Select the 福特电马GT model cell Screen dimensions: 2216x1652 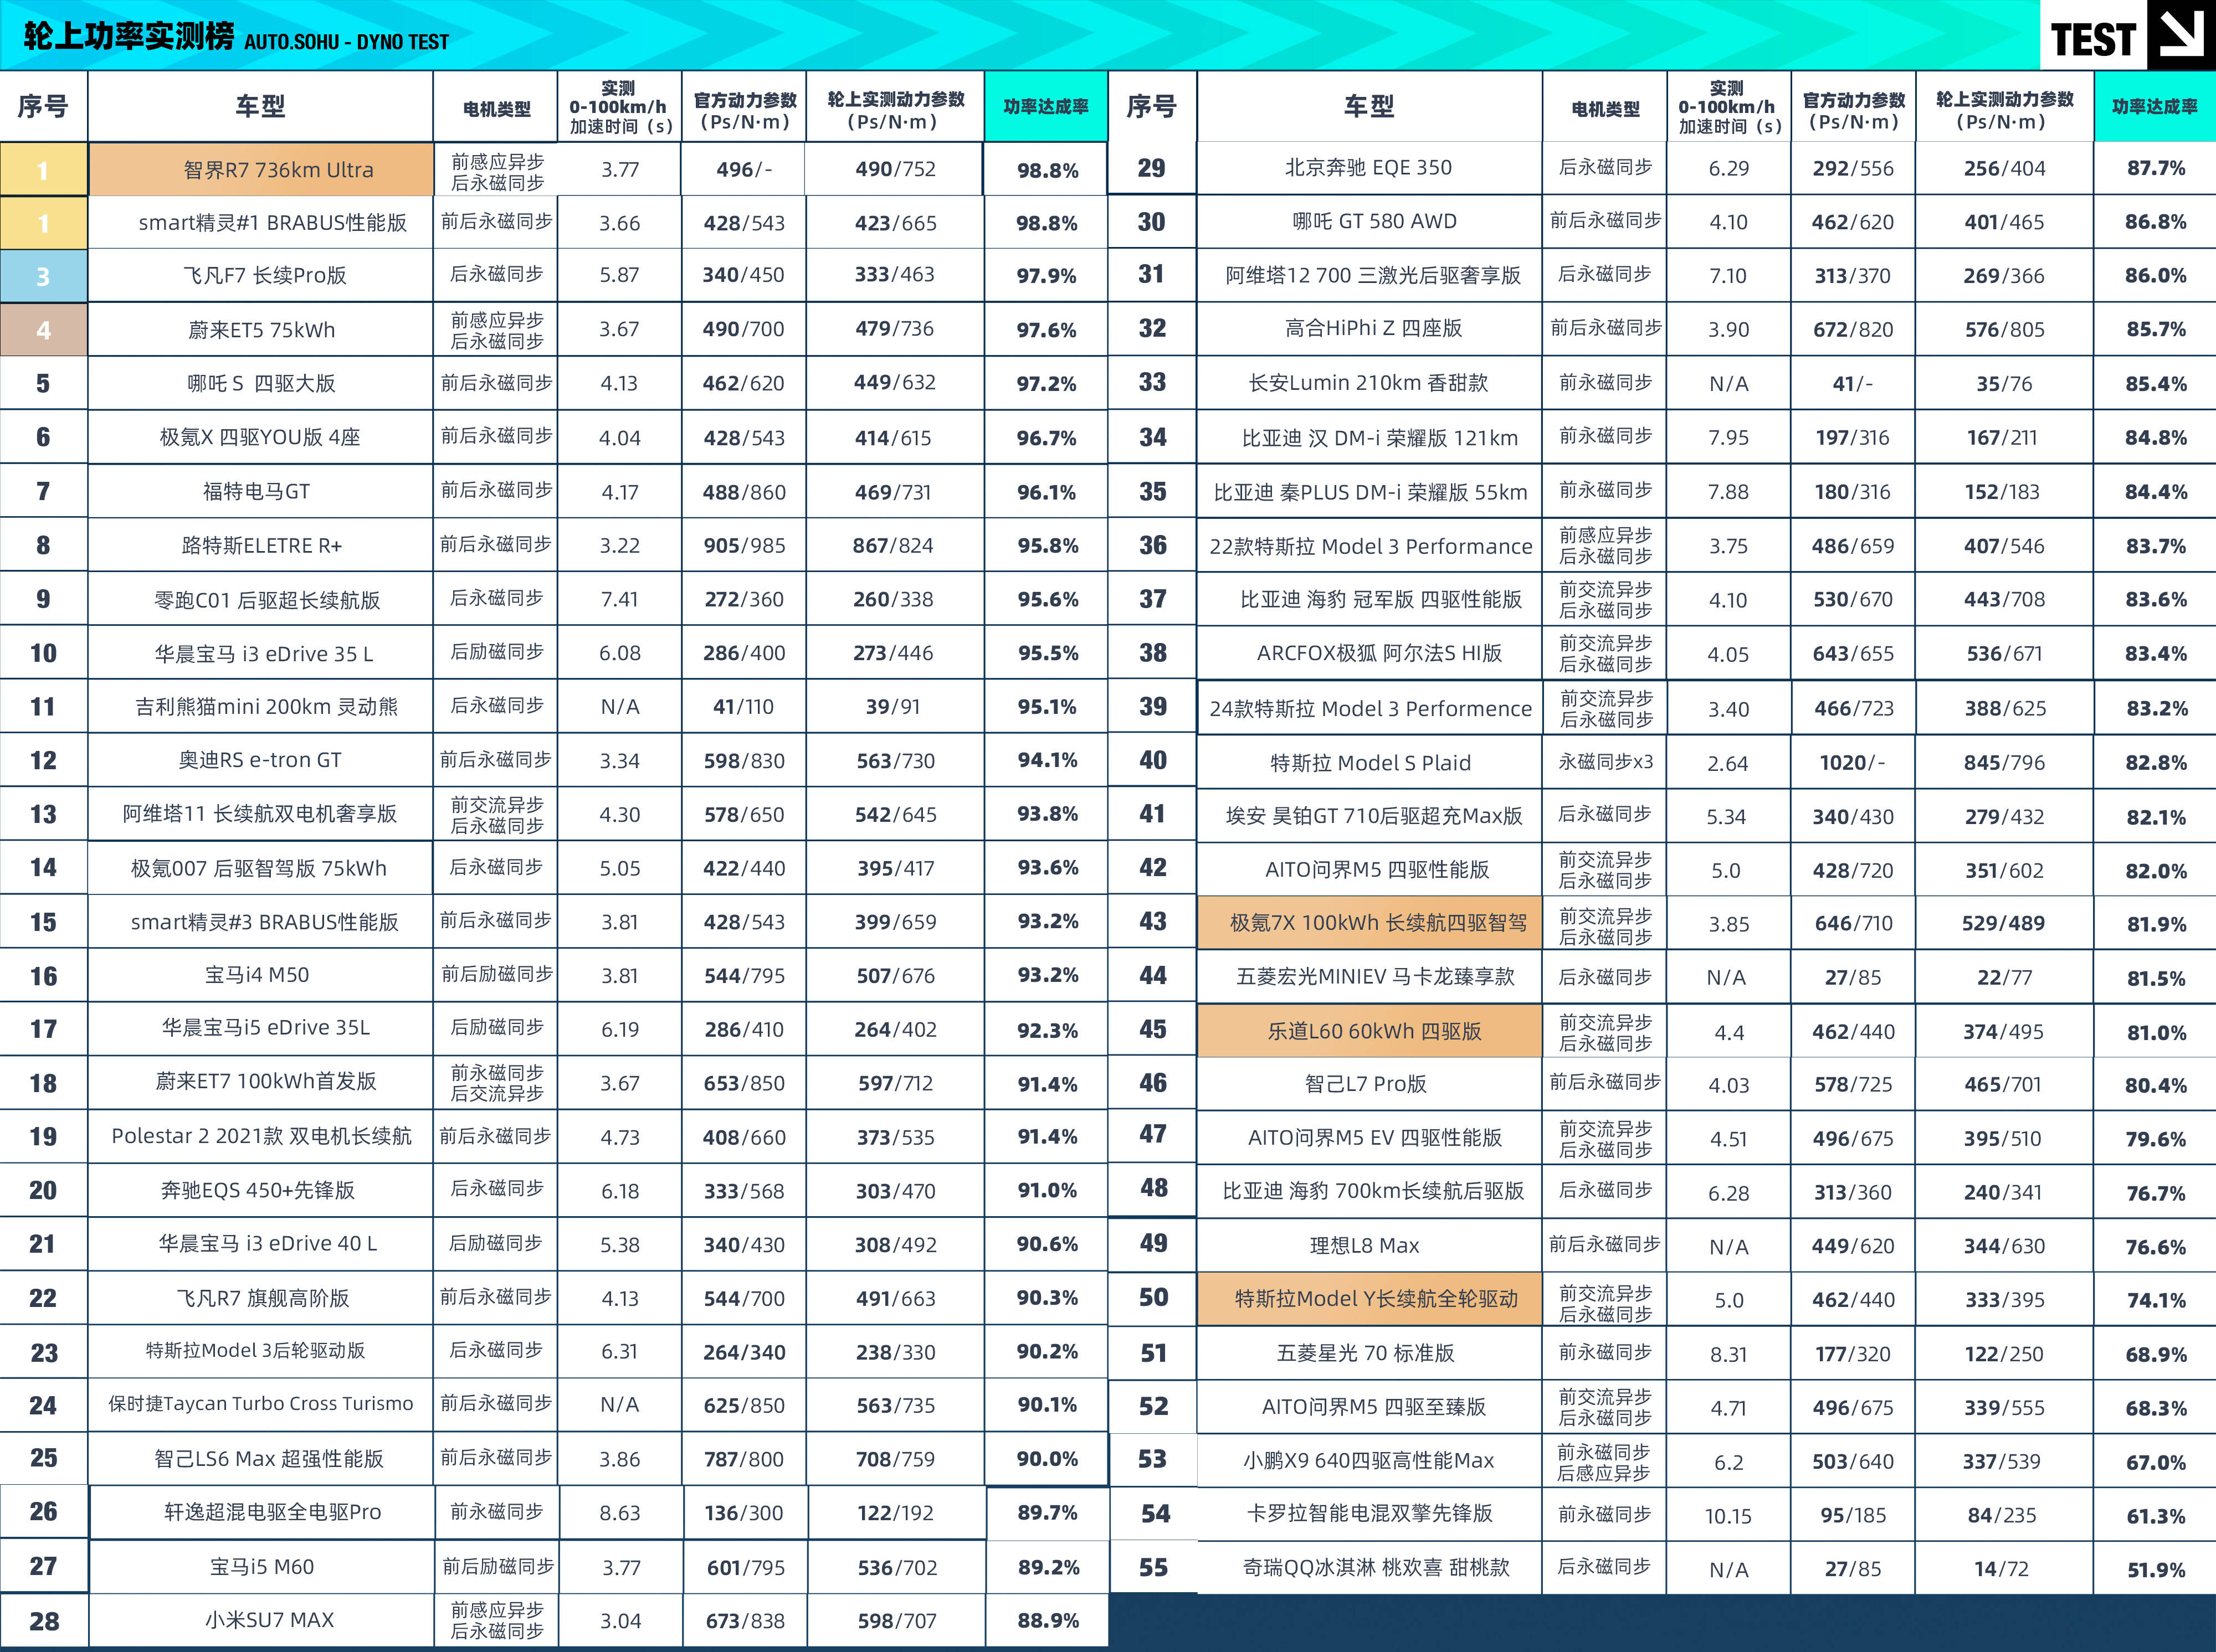(261, 491)
